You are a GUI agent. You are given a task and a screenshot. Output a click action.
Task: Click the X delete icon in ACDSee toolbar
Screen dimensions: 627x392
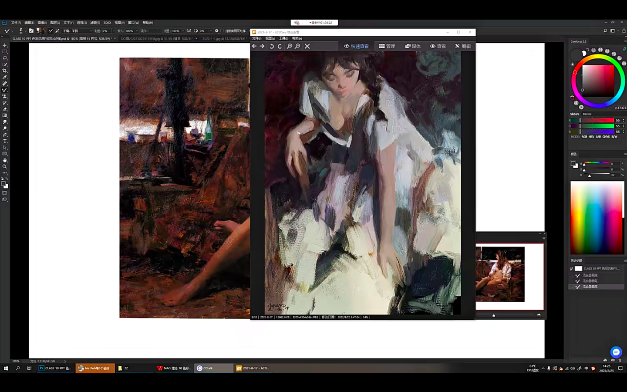click(x=307, y=46)
